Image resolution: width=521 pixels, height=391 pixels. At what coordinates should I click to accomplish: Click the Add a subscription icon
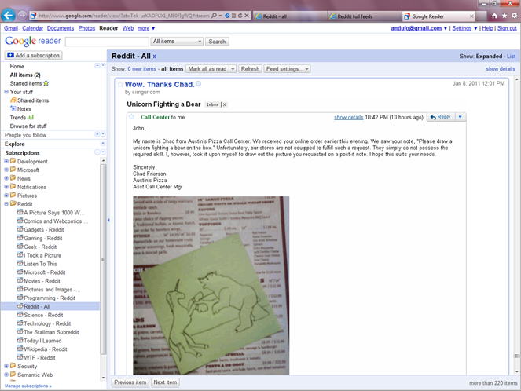click(11, 55)
